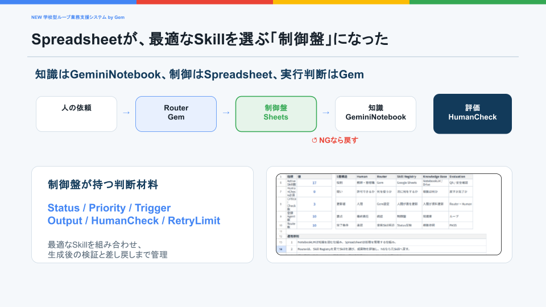Screen dimensions: 546x307
Task: Click the blue line Output / HumanCheck / RetryLimit
Action: 134,221
